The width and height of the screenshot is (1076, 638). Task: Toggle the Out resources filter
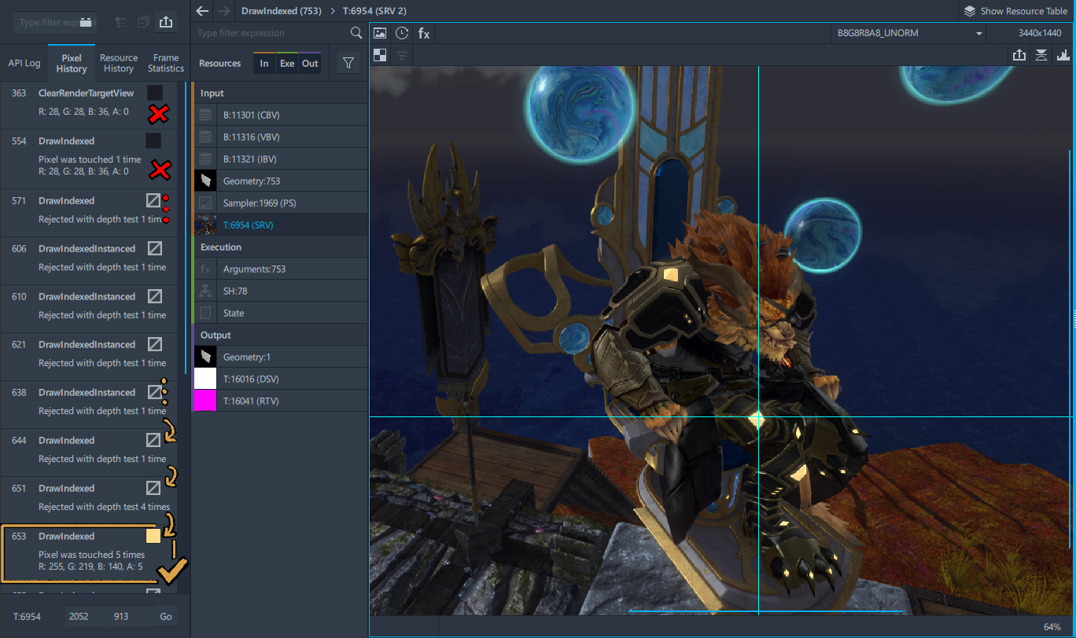pyautogui.click(x=311, y=64)
